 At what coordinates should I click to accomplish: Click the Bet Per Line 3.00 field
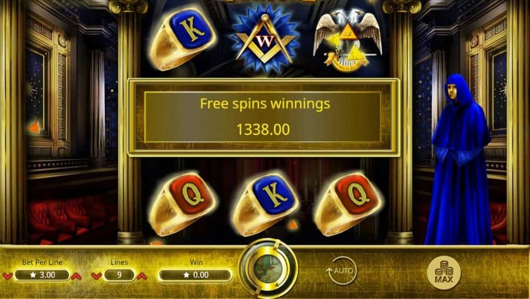tap(42, 275)
